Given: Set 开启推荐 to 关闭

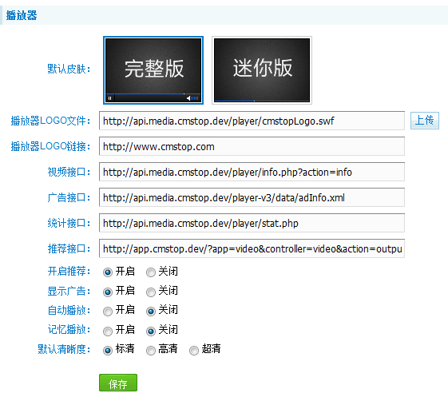Looking at the screenshot, I should 151,272.
